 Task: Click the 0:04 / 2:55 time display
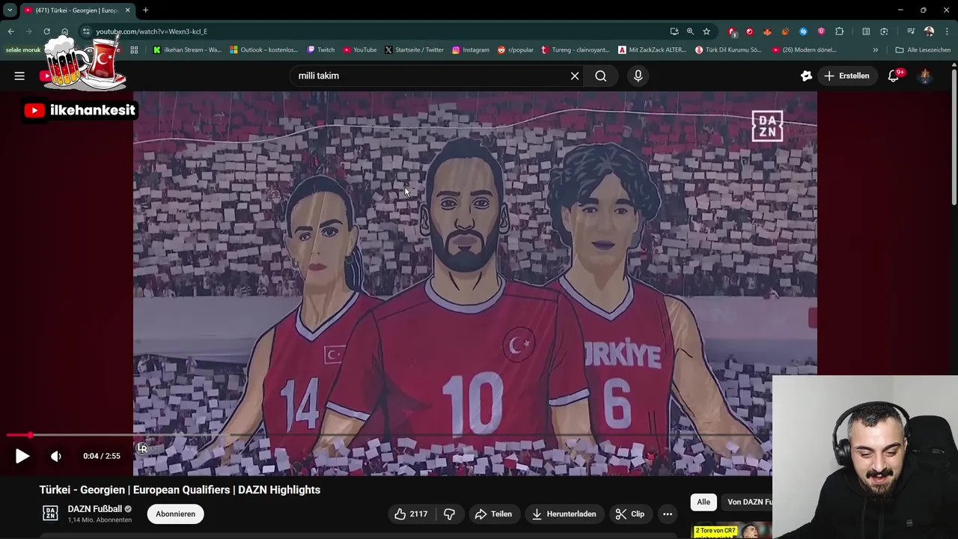pyautogui.click(x=102, y=456)
